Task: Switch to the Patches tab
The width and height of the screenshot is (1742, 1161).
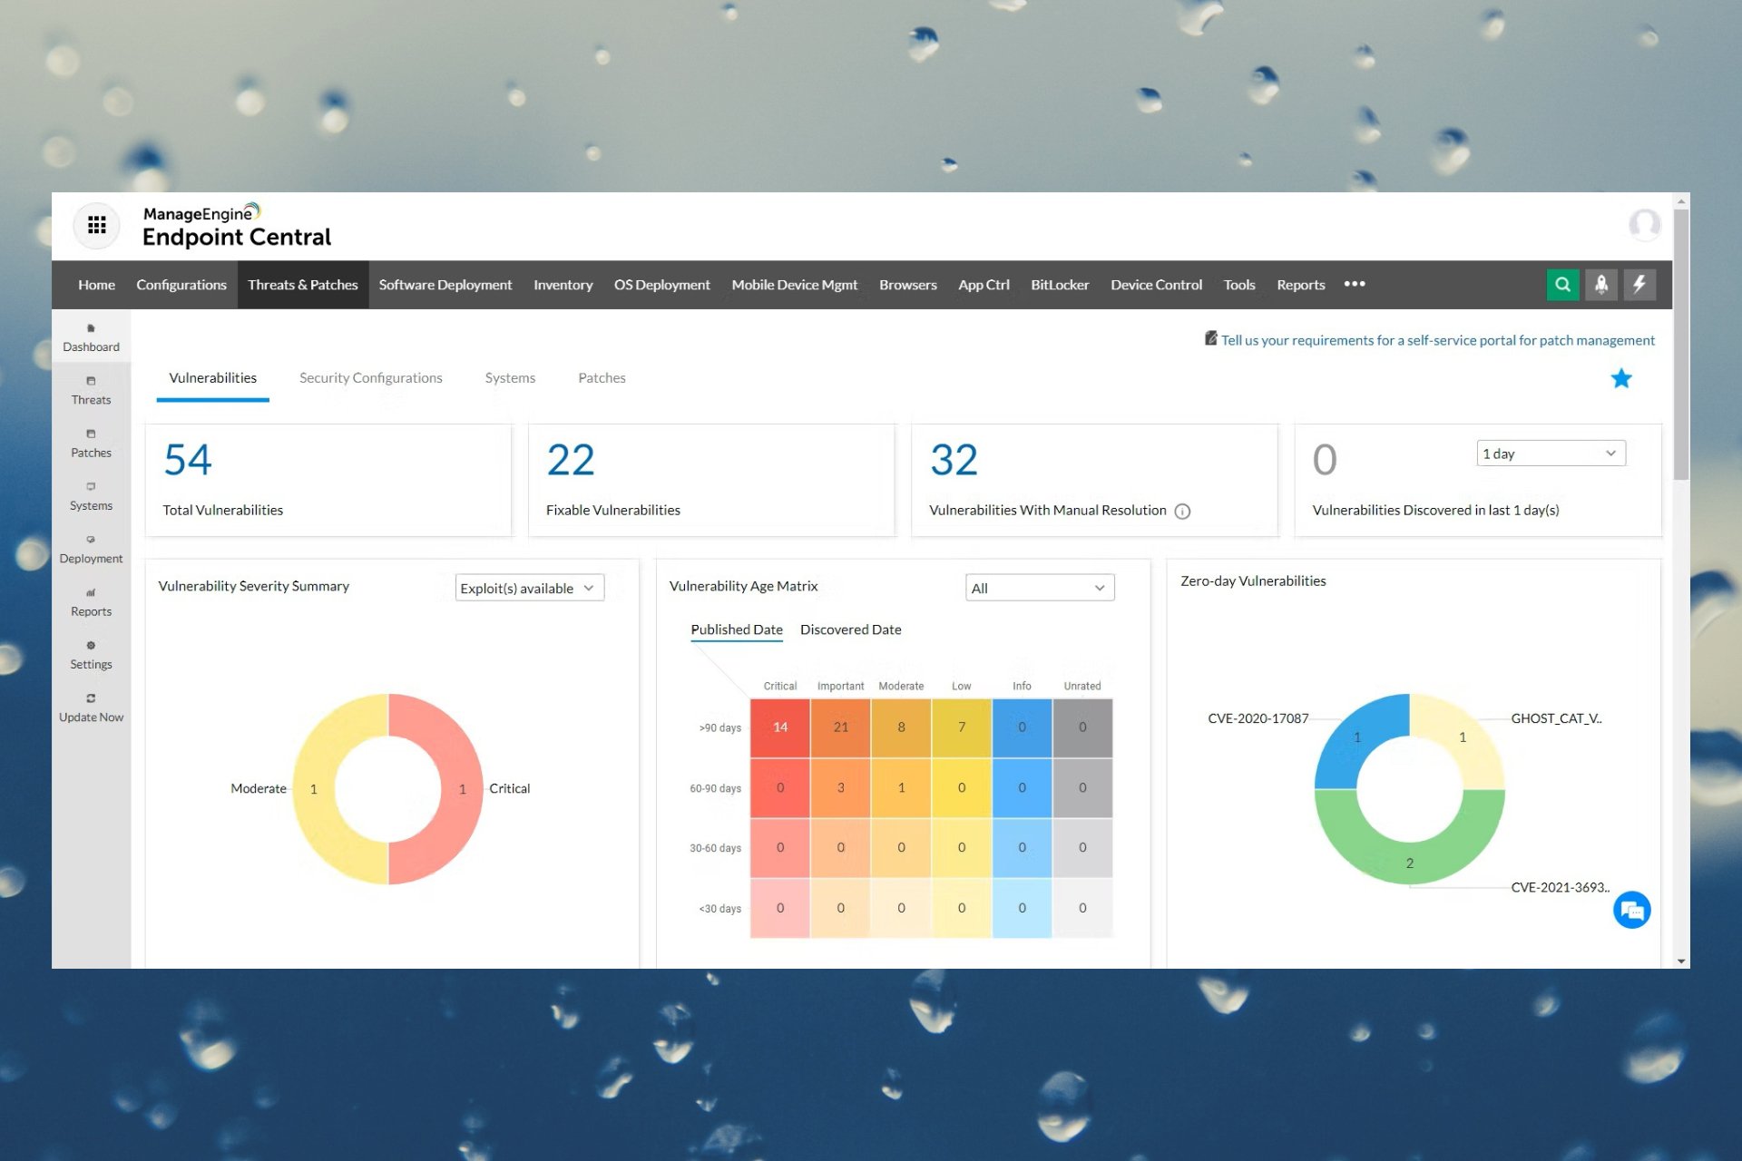Action: click(x=602, y=378)
